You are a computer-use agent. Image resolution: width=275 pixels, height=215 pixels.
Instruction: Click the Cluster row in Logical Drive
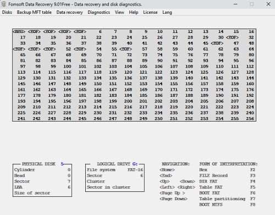tap(115, 181)
